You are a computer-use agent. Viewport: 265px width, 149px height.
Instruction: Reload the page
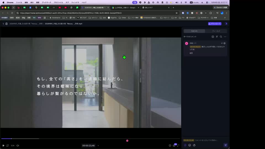(12, 13)
